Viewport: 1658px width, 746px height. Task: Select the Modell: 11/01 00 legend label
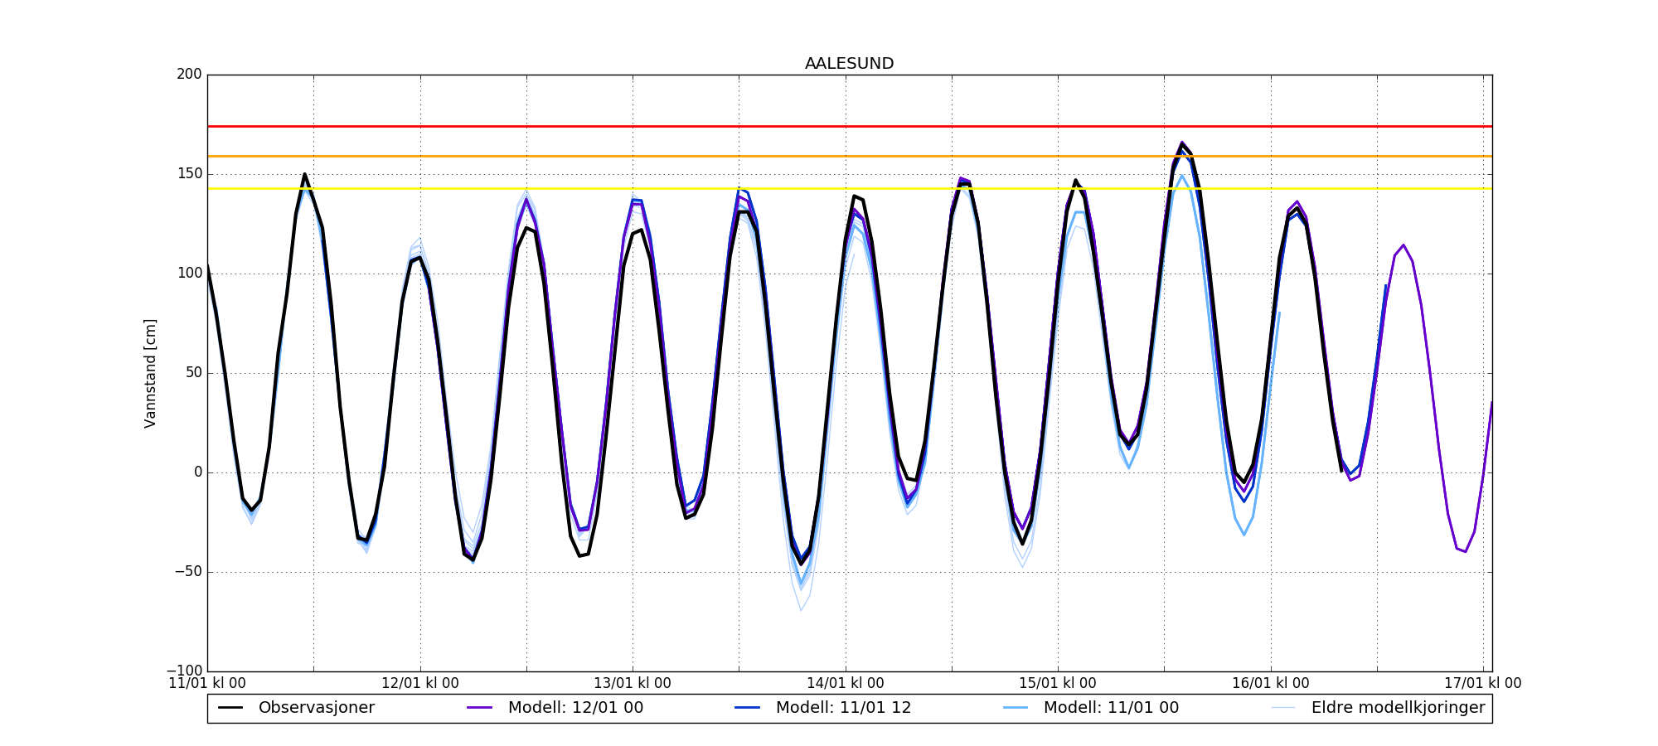point(1111,708)
